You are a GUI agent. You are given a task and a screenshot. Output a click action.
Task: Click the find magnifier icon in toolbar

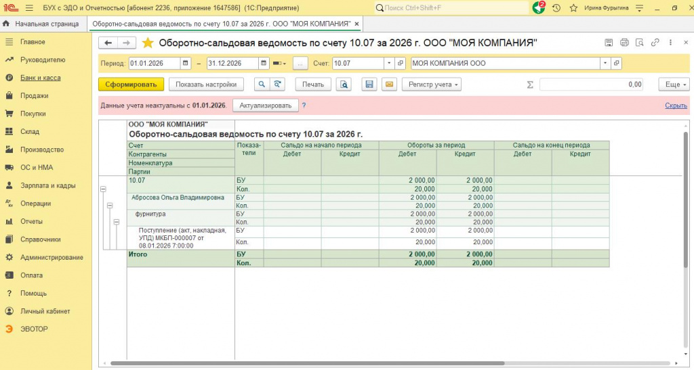tap(262, 85)
